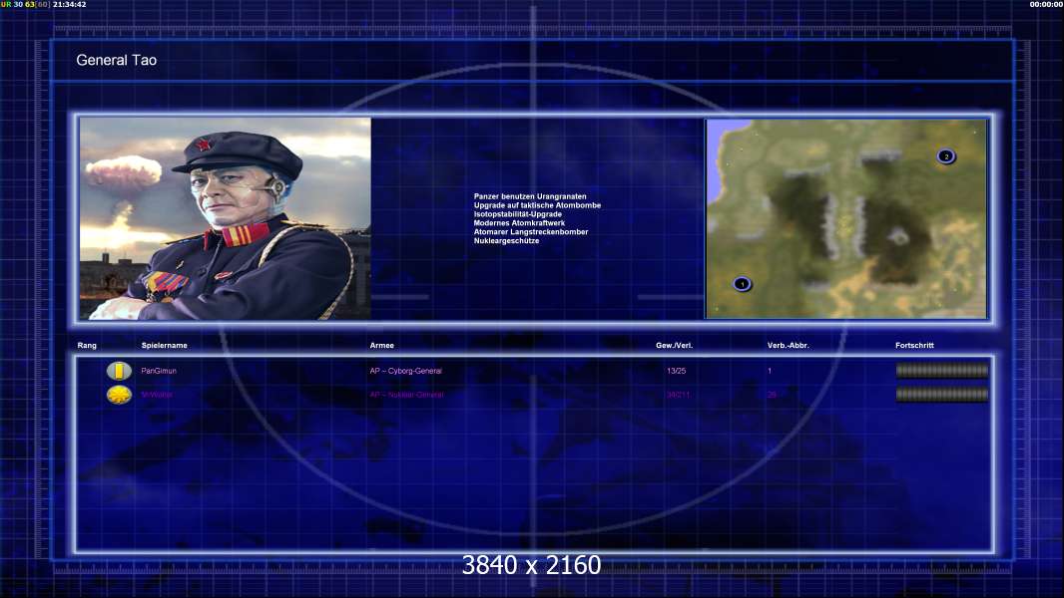The width and height of the screenshot is (1064, 598).
Task: Click the '13/25' win/loss value
Action: click(x=676, y=371)
